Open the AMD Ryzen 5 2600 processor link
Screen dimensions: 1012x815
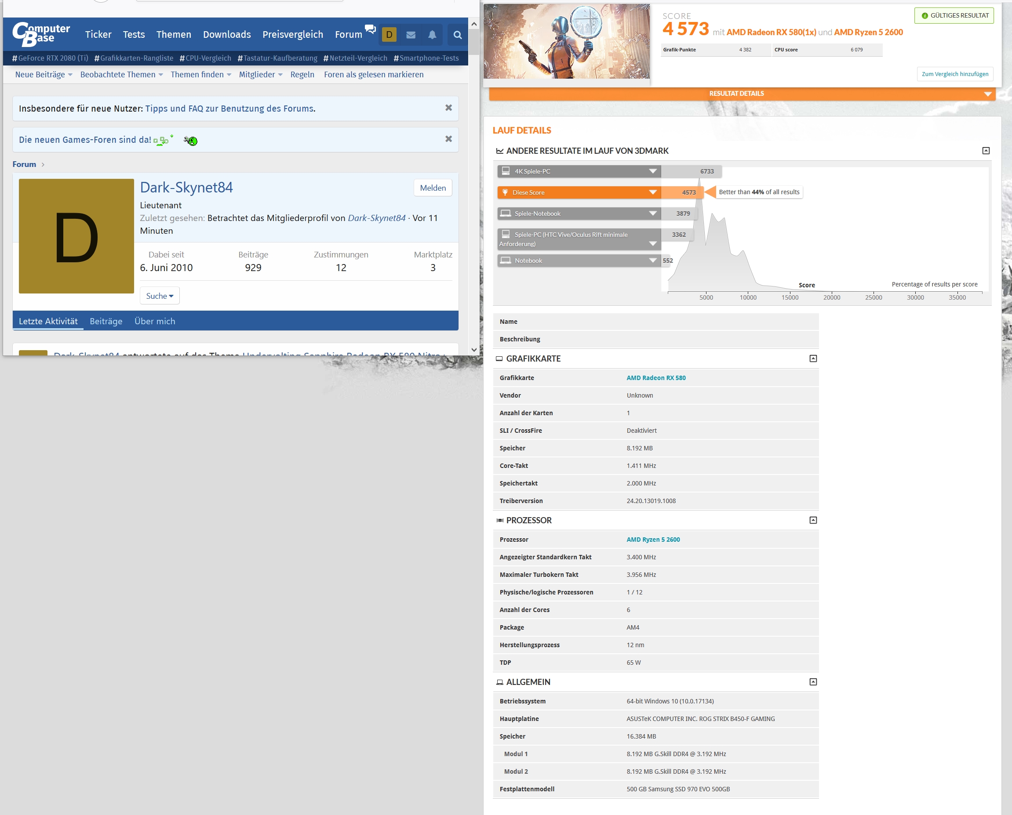pyautogui.click(x=653, y=540)
